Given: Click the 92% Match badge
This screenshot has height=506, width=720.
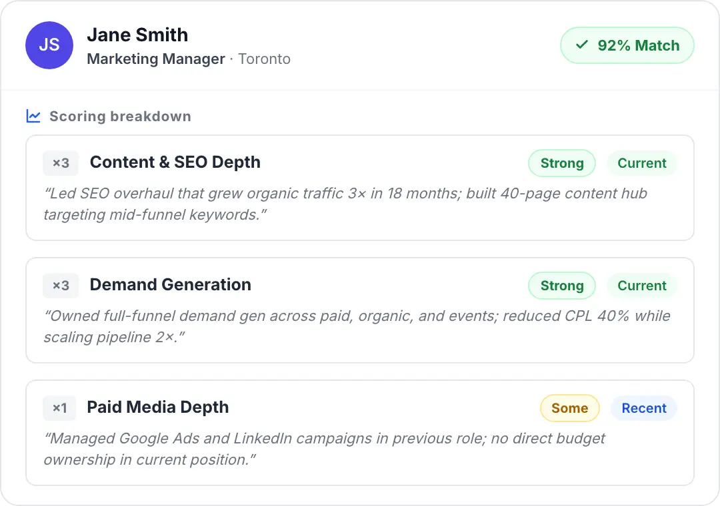Looking at the screenshot, I should pyautogui.click(x=627, y=45).
